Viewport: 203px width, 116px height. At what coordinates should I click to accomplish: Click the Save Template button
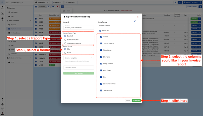78,73
